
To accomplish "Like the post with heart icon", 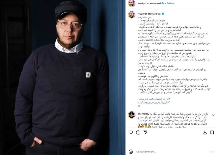I will tap(131, 132).
